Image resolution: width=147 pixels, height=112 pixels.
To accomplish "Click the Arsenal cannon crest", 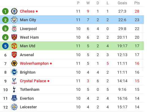I will tap(14, 55).
